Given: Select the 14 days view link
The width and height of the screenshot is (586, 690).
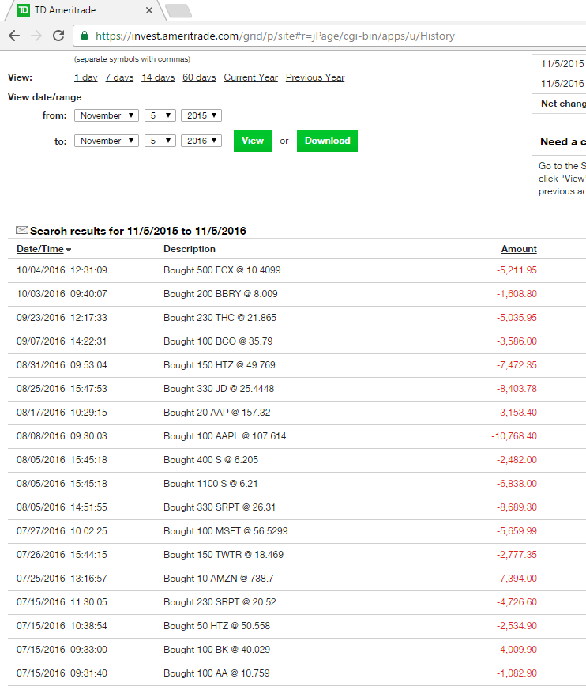Looking at the screenshot, I should tap(158, 77).
